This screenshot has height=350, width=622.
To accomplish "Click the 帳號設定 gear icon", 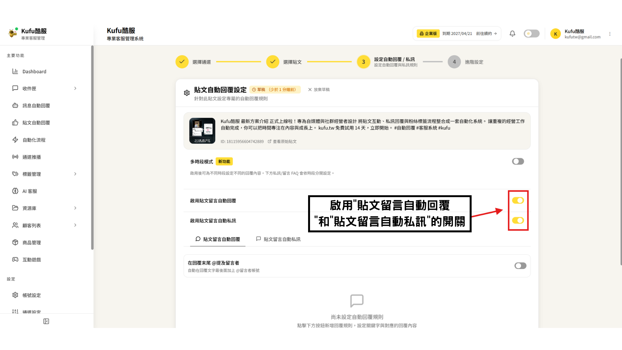I will tap(15, 295).
